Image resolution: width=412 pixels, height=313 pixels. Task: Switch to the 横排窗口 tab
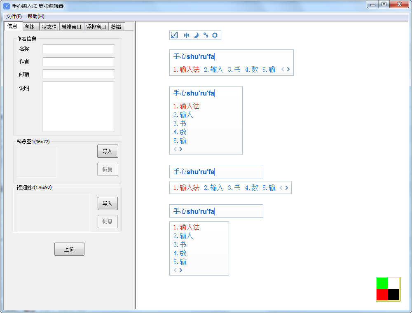71,27
